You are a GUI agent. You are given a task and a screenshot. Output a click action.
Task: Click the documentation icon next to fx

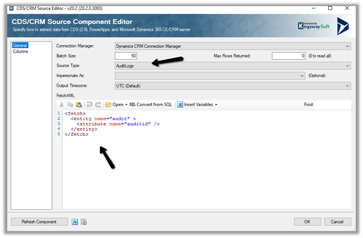[x=83, y=222]
